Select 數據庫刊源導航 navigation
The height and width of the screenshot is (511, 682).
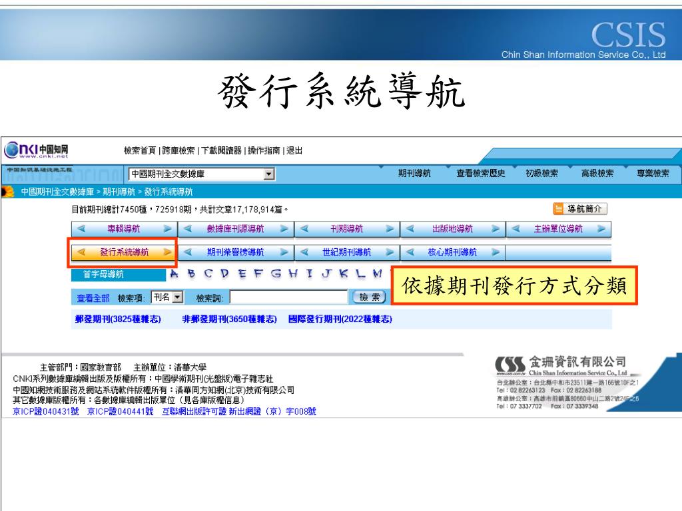pyautogui.click(x=235, y=229)
